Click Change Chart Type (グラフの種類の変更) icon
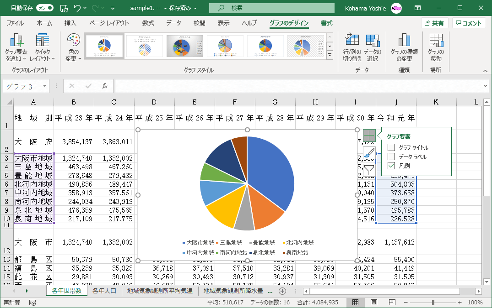The height and width of the screenshot is (308, 492). point(404,47)
